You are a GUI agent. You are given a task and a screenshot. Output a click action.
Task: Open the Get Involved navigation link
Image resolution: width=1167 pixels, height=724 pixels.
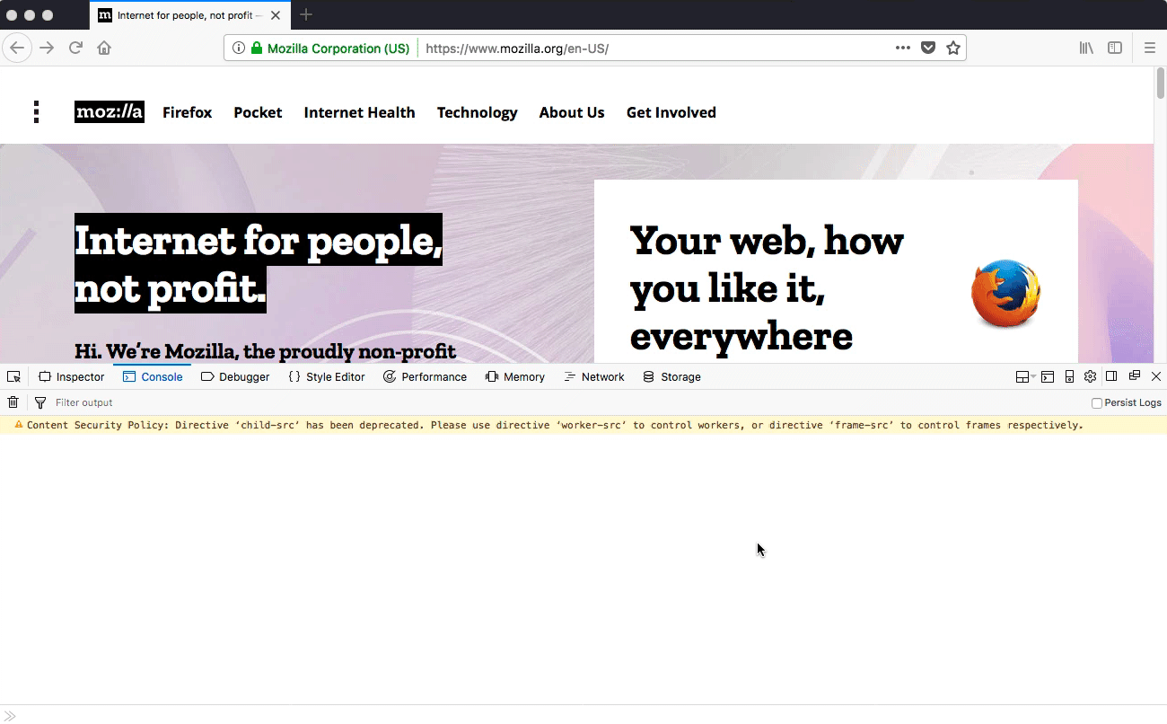[671, 112]
